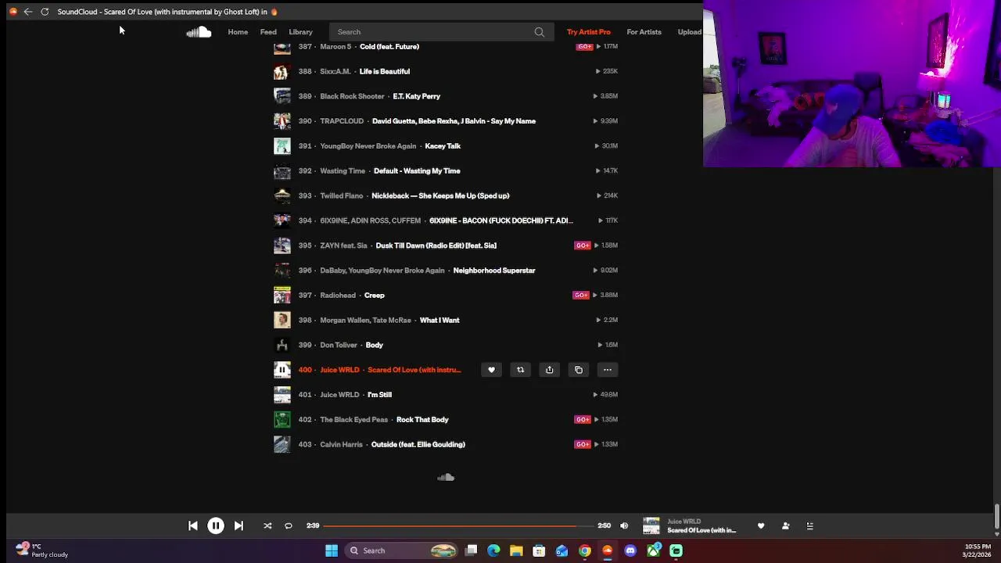Open Try Artist Pro link
1001x563 pixels.
click(589, 32)
